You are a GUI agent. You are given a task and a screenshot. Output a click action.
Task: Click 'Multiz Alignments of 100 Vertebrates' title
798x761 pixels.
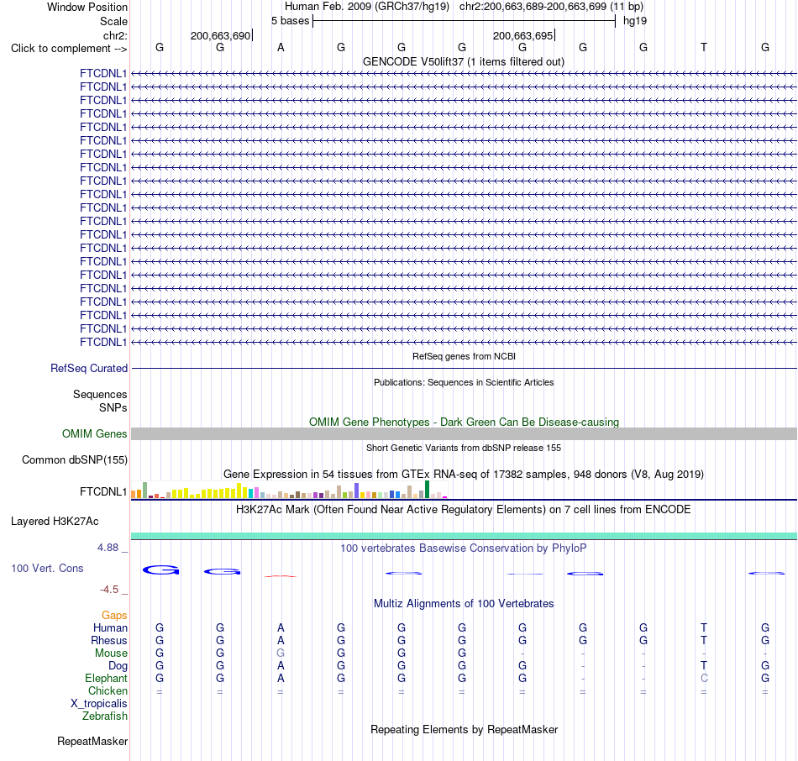(x=464, y=604)
